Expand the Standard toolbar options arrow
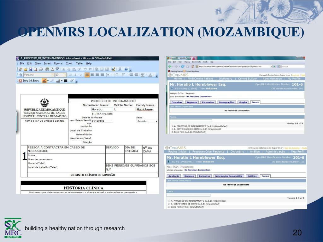This screenshot has width=323, height=242. 130,71
